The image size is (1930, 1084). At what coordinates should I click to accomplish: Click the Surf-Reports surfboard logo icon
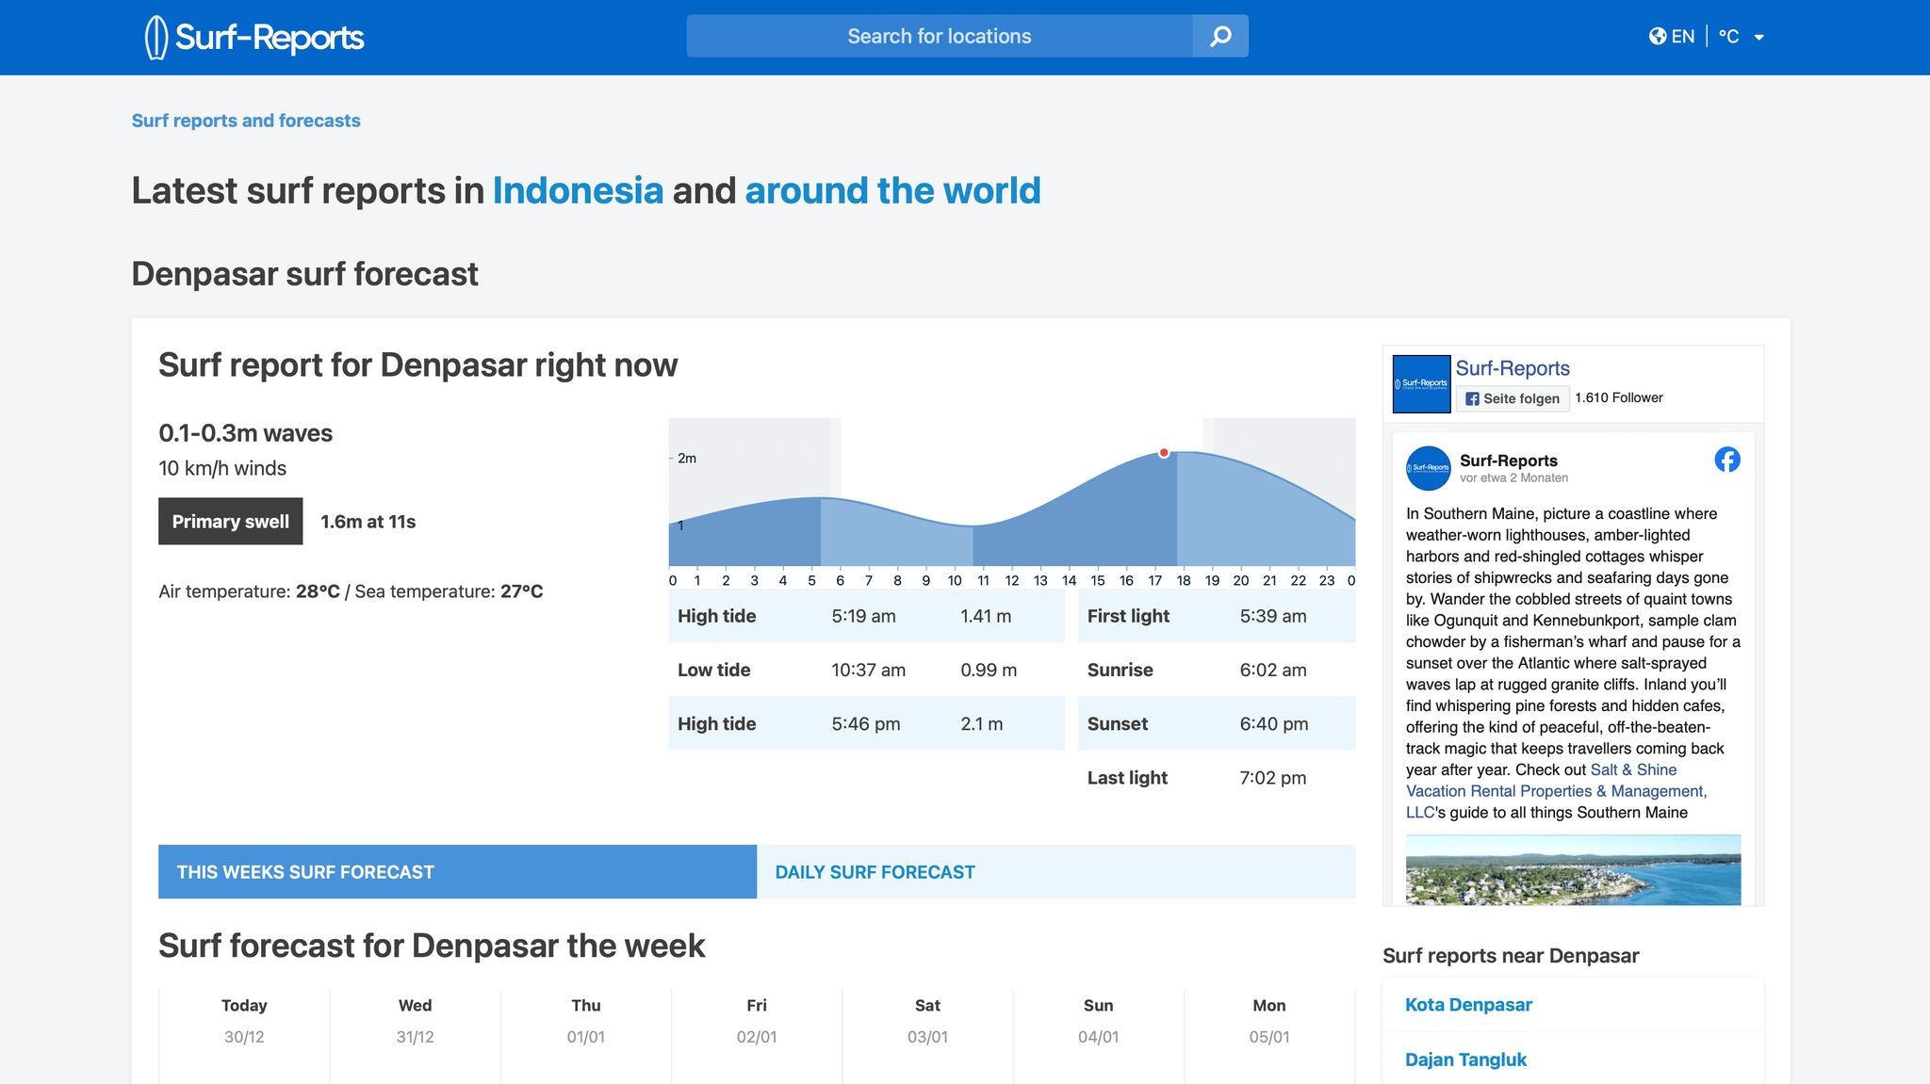point(155,38)
